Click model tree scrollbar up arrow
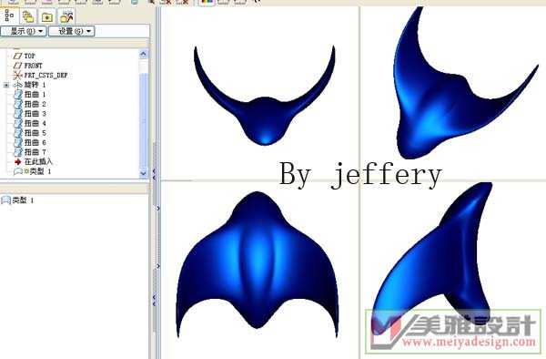Viewport: 546px width, 359px height. click(144, 54)
